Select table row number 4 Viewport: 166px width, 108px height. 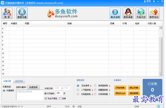(80, 28)
